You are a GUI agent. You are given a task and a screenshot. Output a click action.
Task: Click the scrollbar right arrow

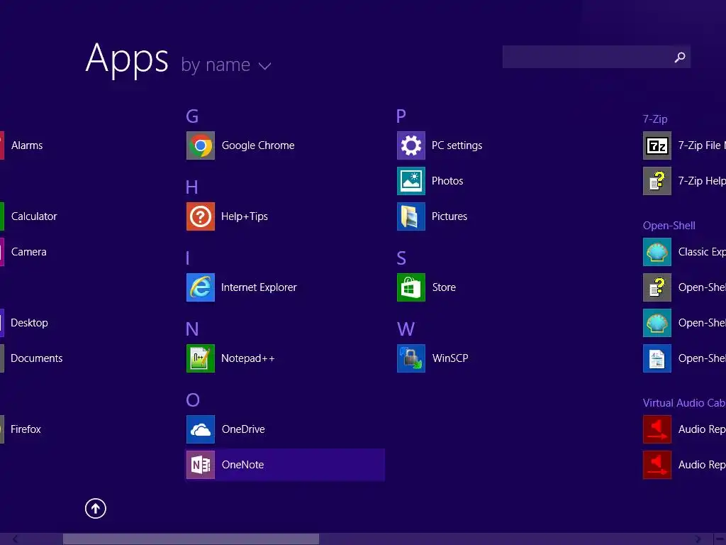[698, 539]
